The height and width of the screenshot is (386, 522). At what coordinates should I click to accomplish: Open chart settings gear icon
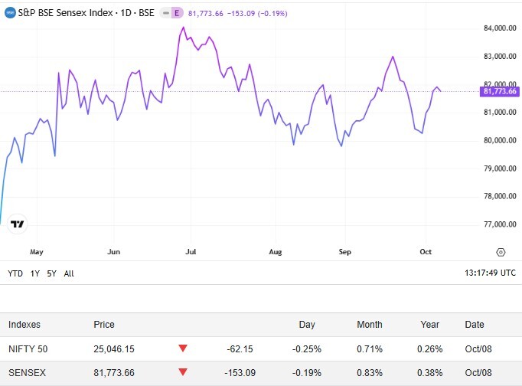pos(501,251)
